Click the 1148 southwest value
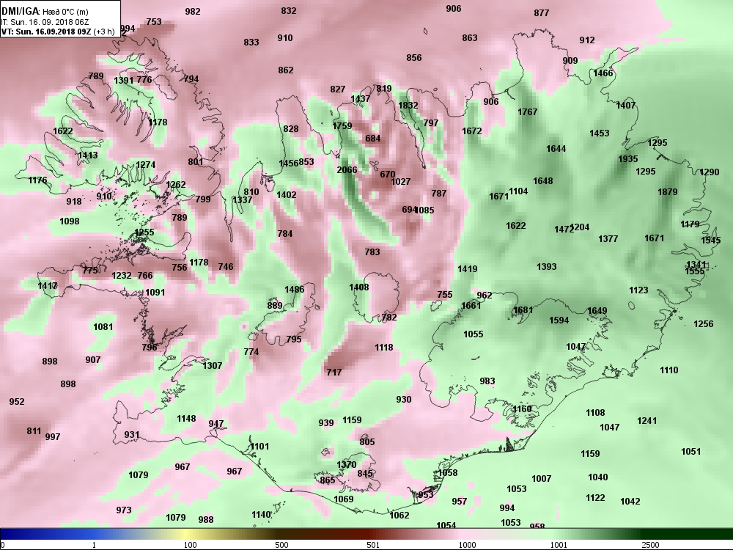Screen dimensions: 733x550 coord(186,419)
